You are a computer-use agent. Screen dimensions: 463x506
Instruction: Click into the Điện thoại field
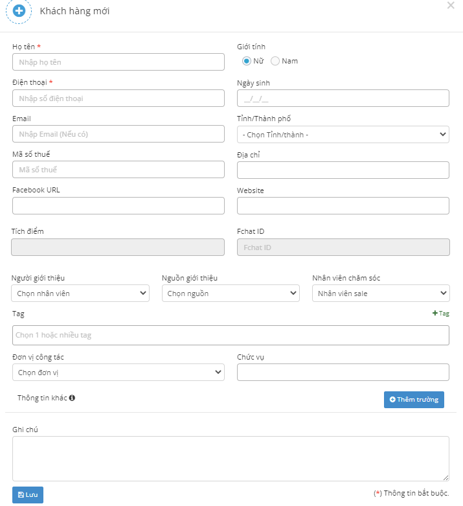[x=118, y=98]
